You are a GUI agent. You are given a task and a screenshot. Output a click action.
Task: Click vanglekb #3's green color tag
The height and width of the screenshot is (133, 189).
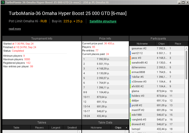click(130, 120)
